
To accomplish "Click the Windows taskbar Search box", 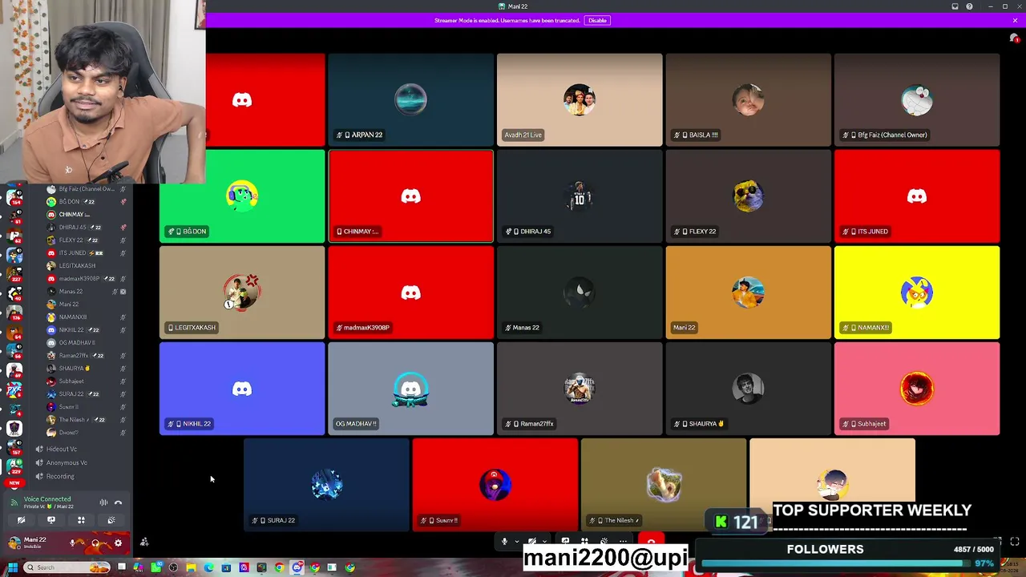I will click(67, 567).
